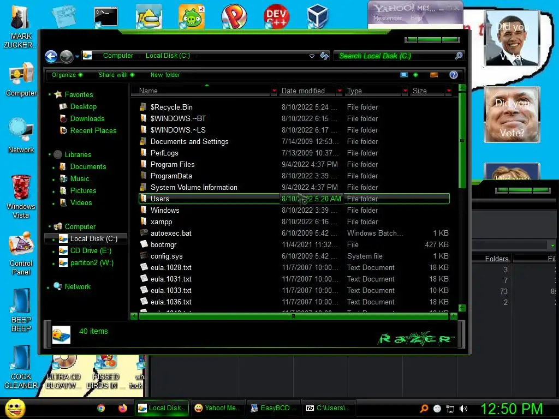This screenshot has height=419, width=559.
Task: Open the Name column filter dropdown
Action: 274,91
